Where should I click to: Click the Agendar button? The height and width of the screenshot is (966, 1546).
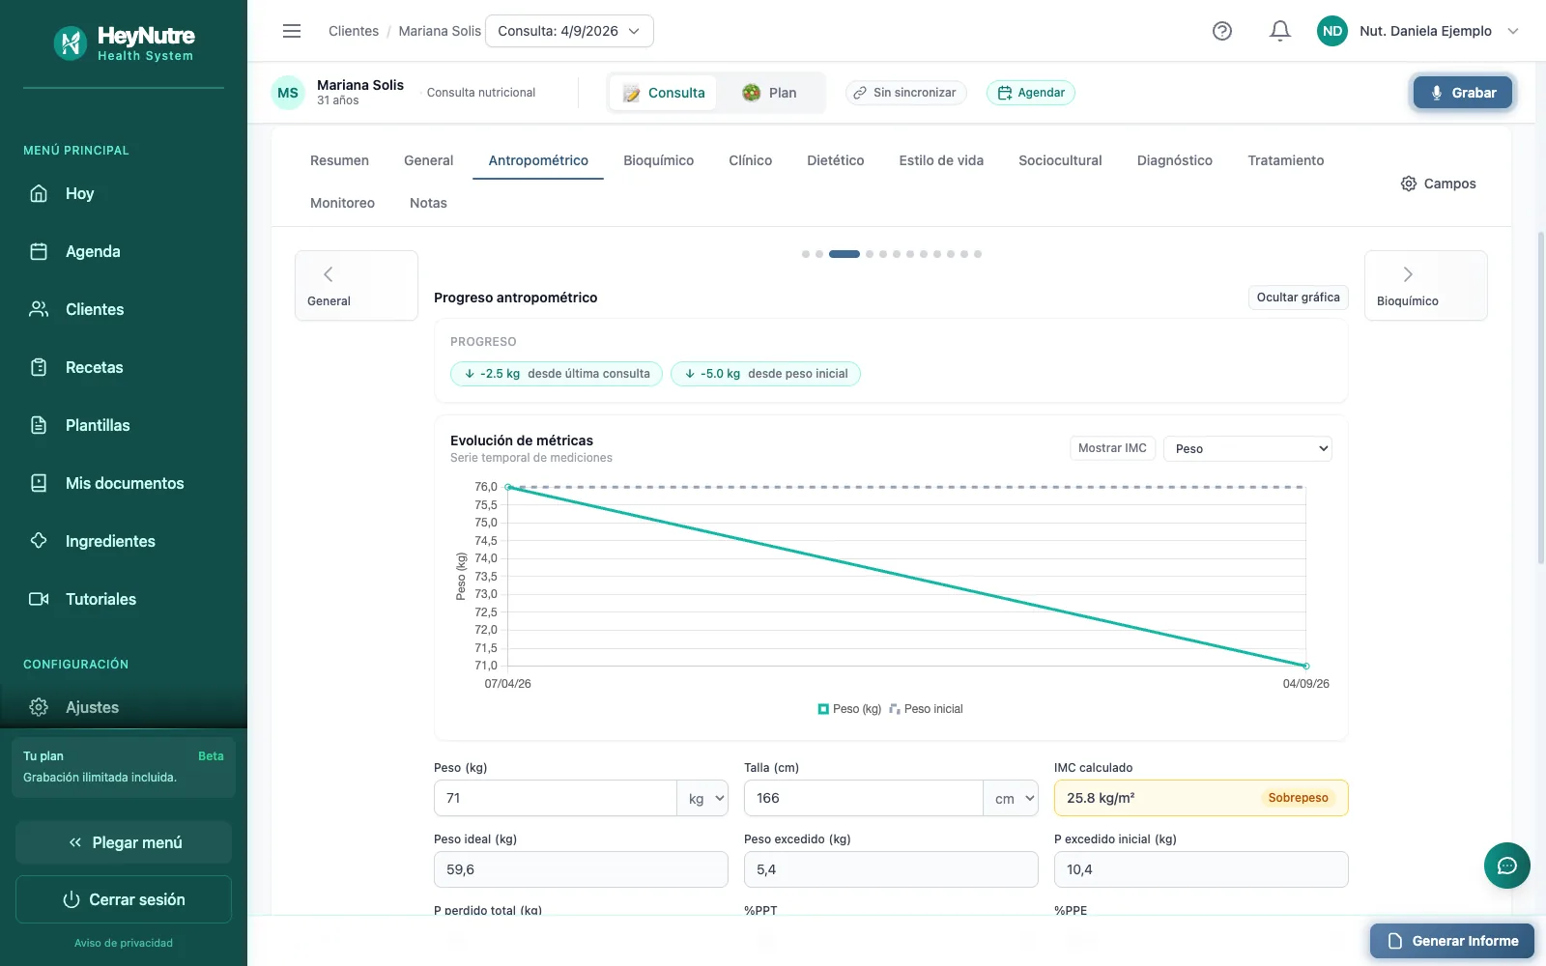click(x=1031, y=93)
